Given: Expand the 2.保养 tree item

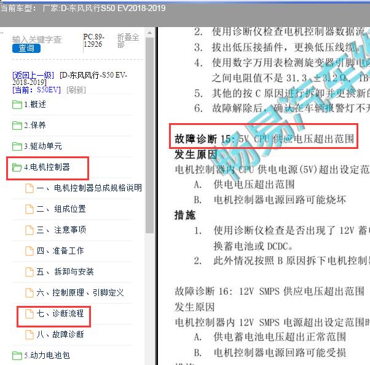Looking at the screenshot, I should (x=35, y=125).
